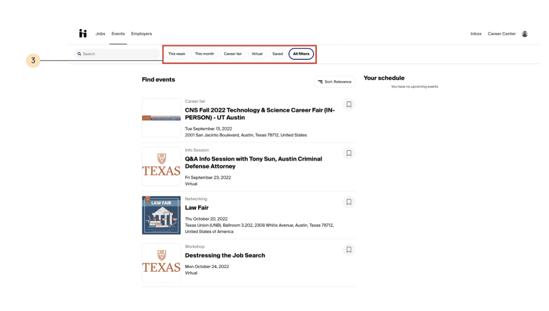
Task: Bookmark the Destressing the Job Search workshop
Action: coord(349,250)
